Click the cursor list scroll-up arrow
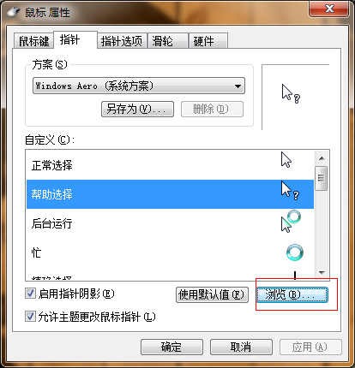355x368 pixels. click(322, 158)
